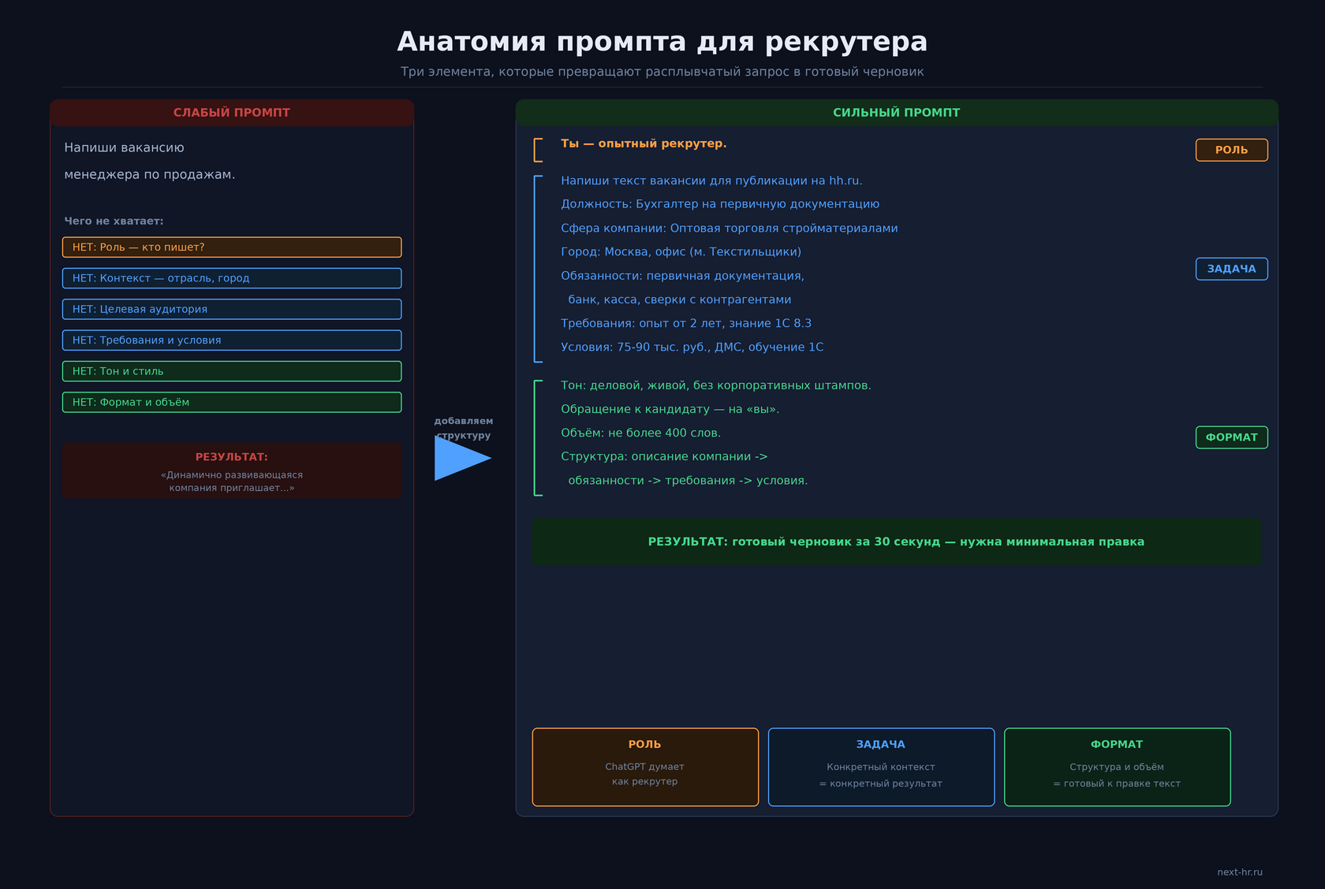Select the СЛАБЫЙ ПРОМПТ header
The width and height of the screenshot is (1325, 889).
coord(232,113)
